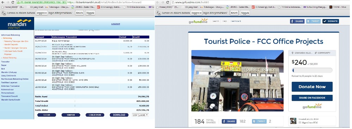Tweet campaign from the header button
This screenshot has width=352, height=129.
pyautogui.click(x=313, y=21)
